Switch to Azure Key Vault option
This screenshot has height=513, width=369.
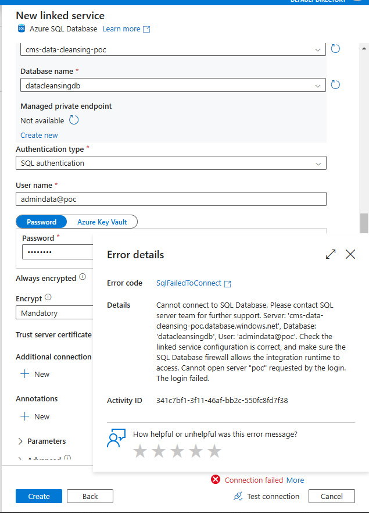coord(102,222)
